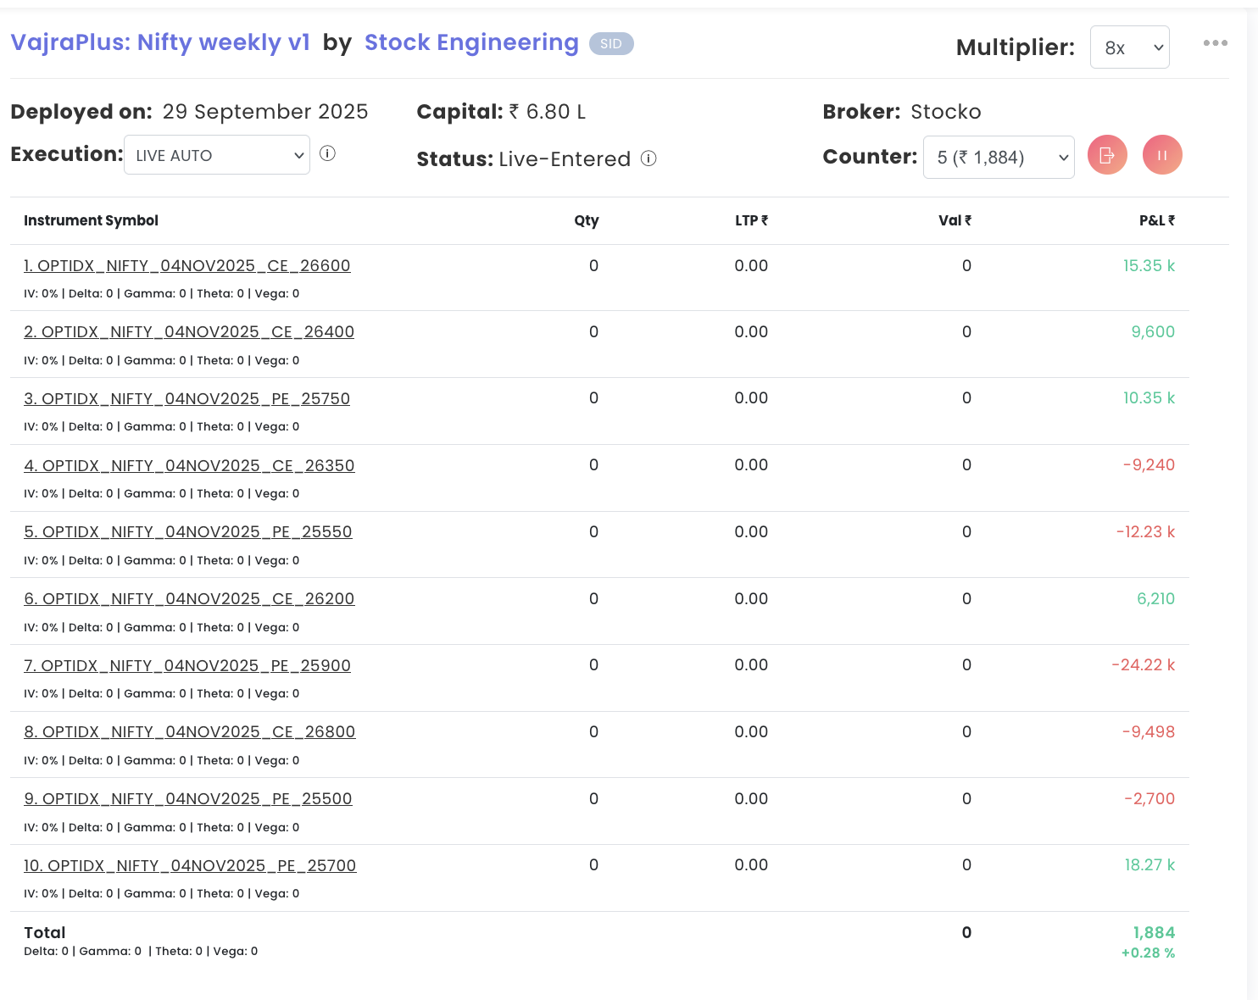The width and height of the screenshot is (1258, 1000).
Task: Select the CE_26400 option instrument
Action: [x=189, y=332]
